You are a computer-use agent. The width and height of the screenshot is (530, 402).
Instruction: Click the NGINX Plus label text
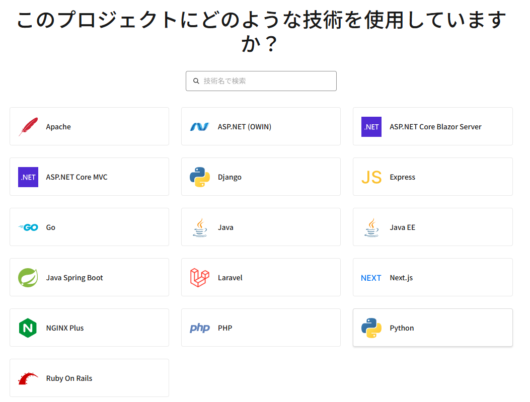(x=65, y=328)
